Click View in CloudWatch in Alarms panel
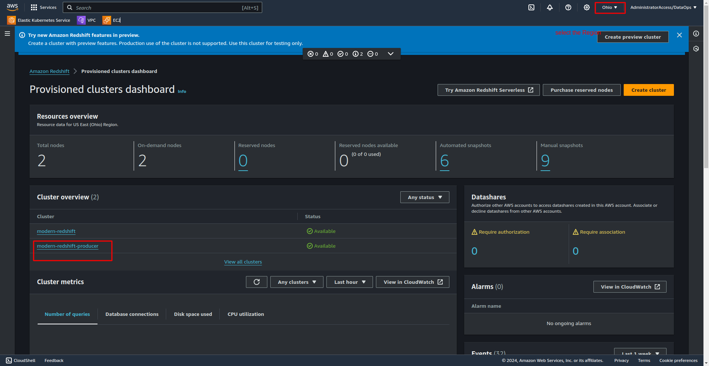This screenshot has height=366, width=709. click(630, 287)
